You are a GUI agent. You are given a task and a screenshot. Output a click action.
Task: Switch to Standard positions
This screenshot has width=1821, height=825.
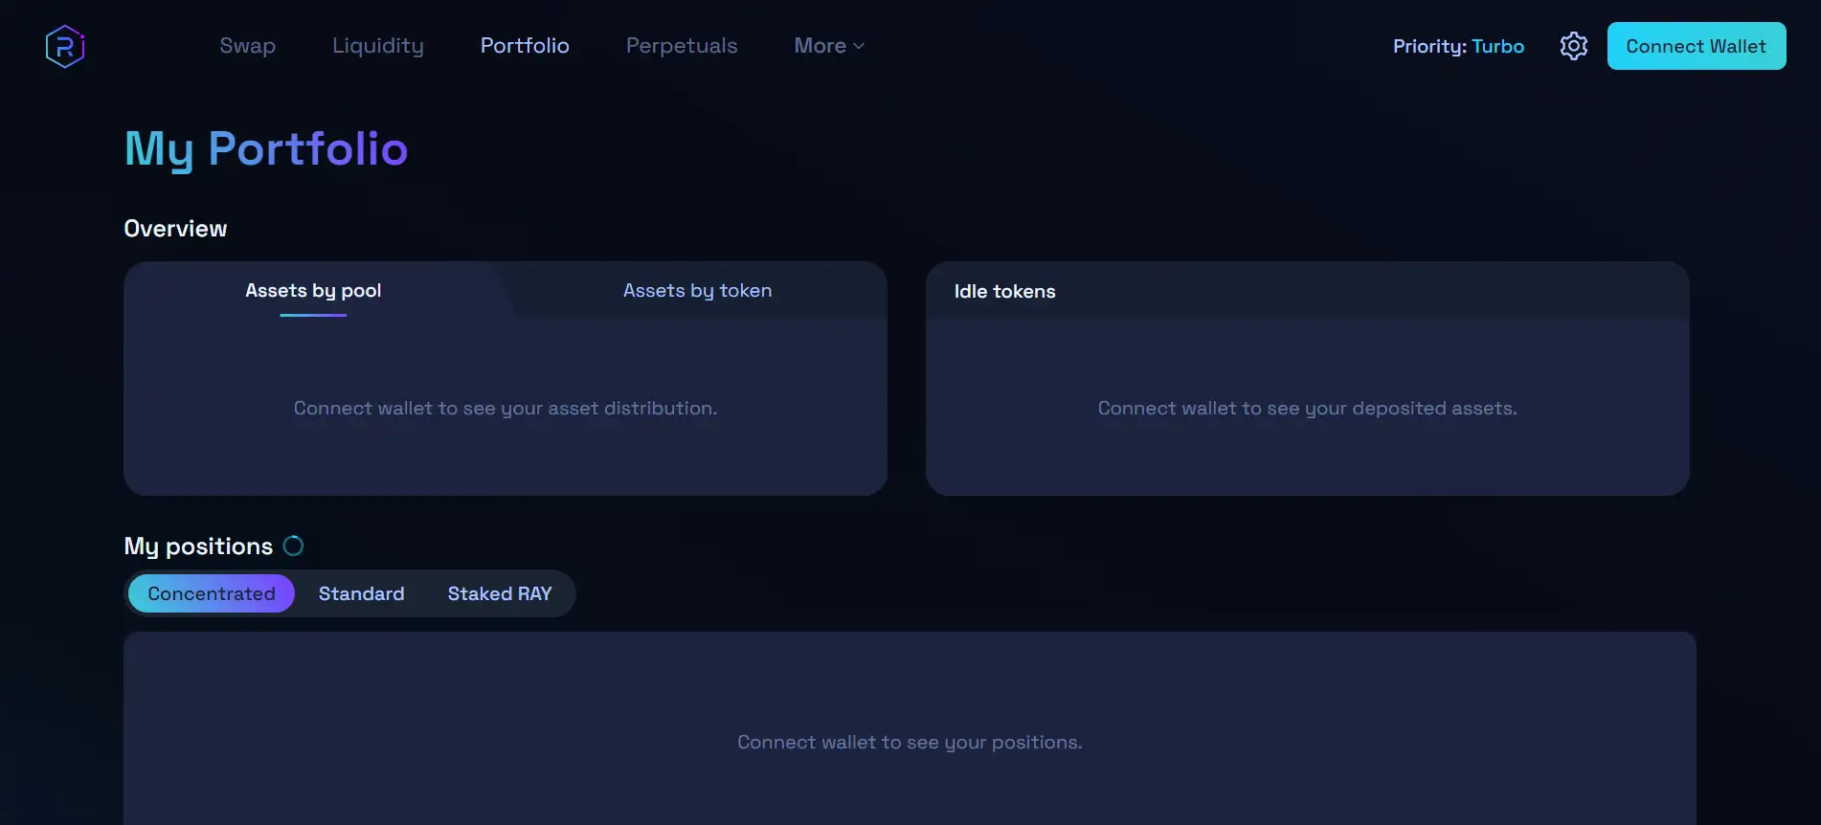tap(361, 593)
